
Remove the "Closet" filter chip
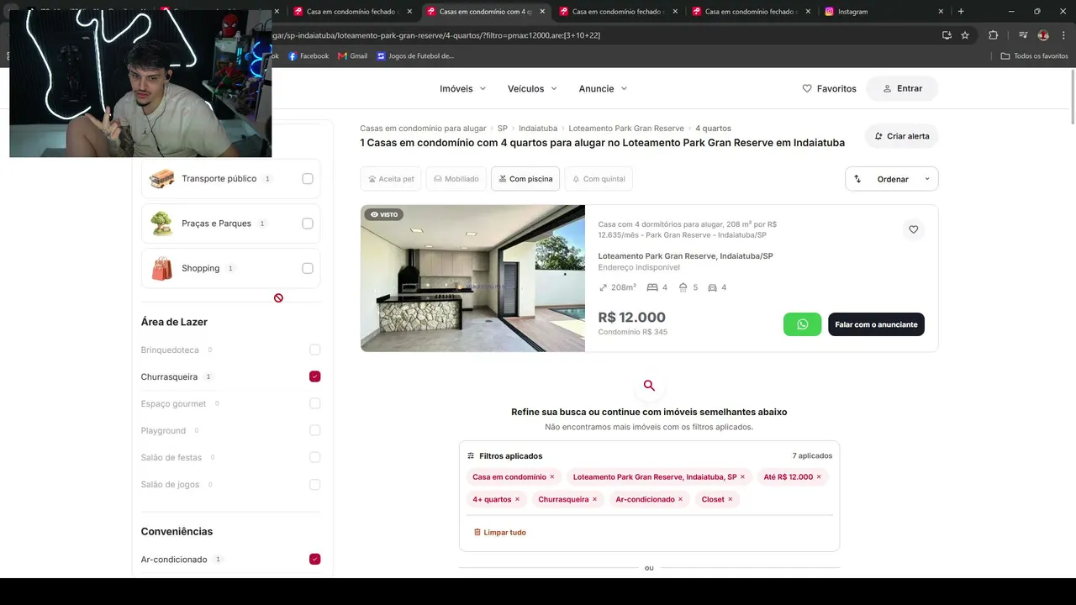(x=730, y=499)
